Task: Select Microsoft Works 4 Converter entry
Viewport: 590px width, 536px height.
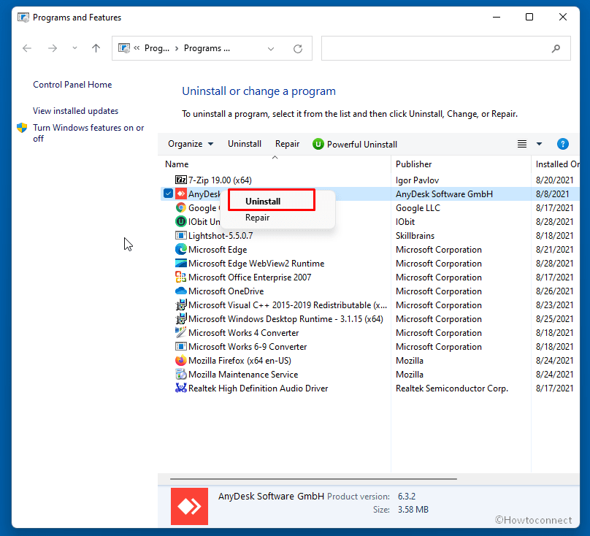Action: (x=243, y=333)
